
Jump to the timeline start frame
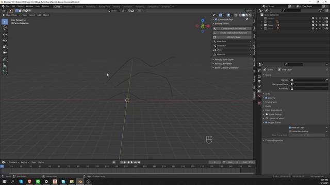[122, 162]
